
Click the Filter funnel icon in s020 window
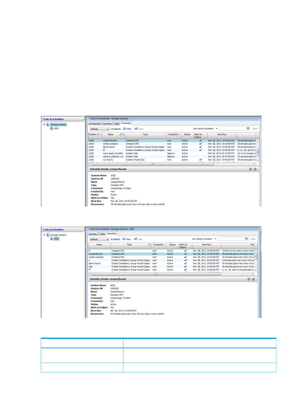click(124, 239)
